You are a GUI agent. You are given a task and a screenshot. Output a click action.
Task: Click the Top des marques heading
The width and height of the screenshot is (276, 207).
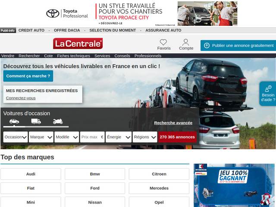(28, 157)
